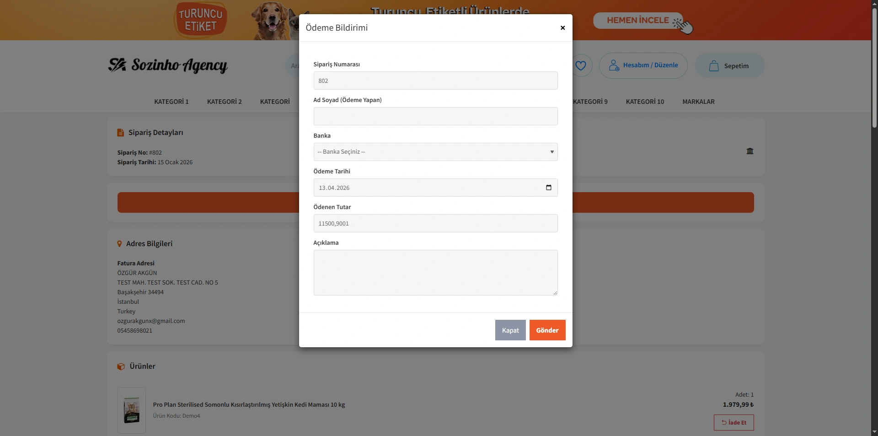Close the Ödeme Bildirimi dialog with X
Image resolution: width=878 pixels, height=436 pixels.
[562, 28]
